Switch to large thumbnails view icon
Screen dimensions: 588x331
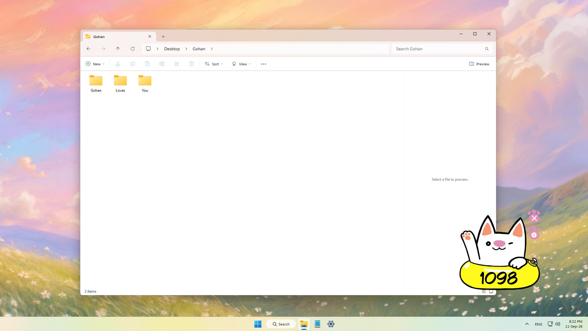pos(491,291)
